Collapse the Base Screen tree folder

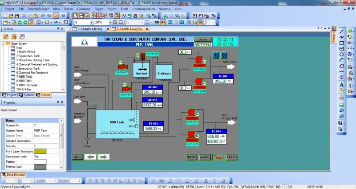(4, 44)
